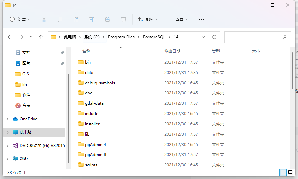Screen dimensions: 298x179
Task: Expand address bar history dropdown
Action: point(203,37)
